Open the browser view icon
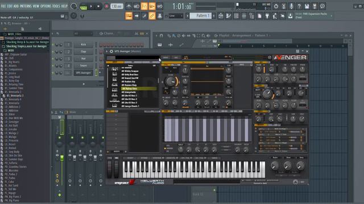 (x=252, y=16)
